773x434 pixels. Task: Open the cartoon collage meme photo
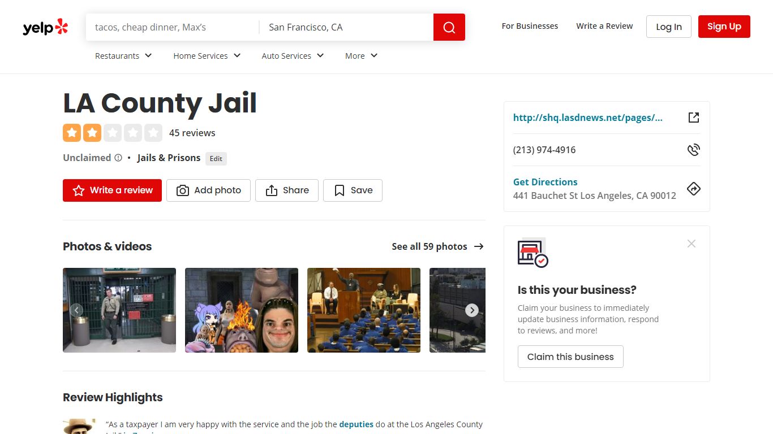pos(242,310)
